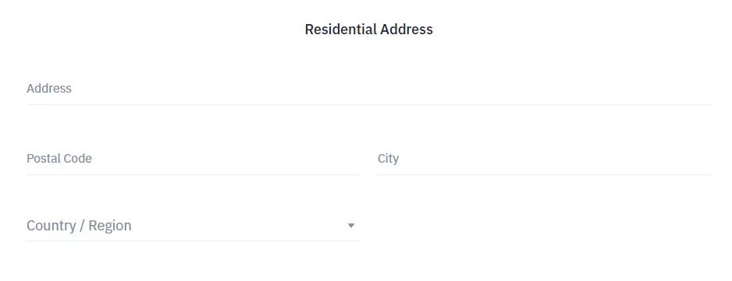The width and height of the screenshot is (732, 281).
Task: Focus the Postal Code input field
Action: (x=193, y=159)
